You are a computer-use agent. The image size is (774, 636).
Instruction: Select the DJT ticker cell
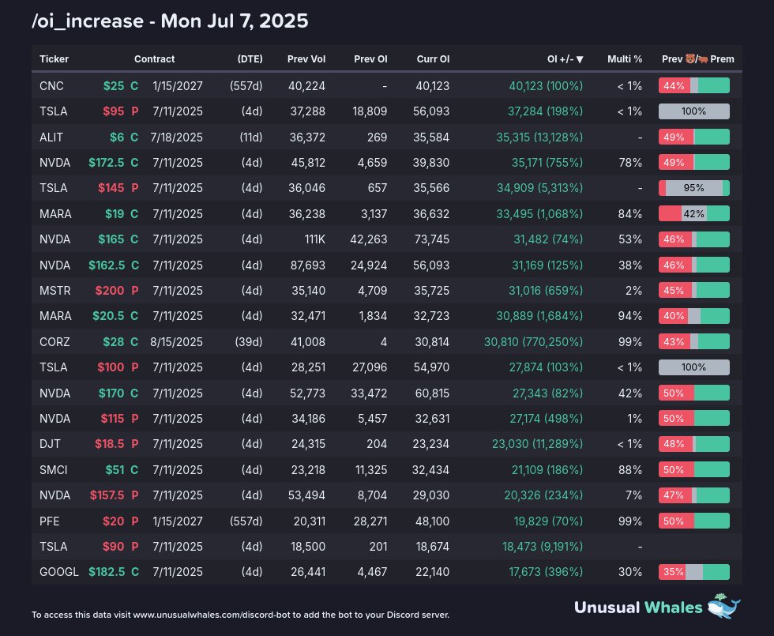coord(50,444)
